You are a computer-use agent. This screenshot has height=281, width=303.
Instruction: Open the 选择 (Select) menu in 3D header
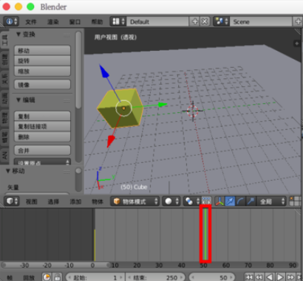coord(53,202)
